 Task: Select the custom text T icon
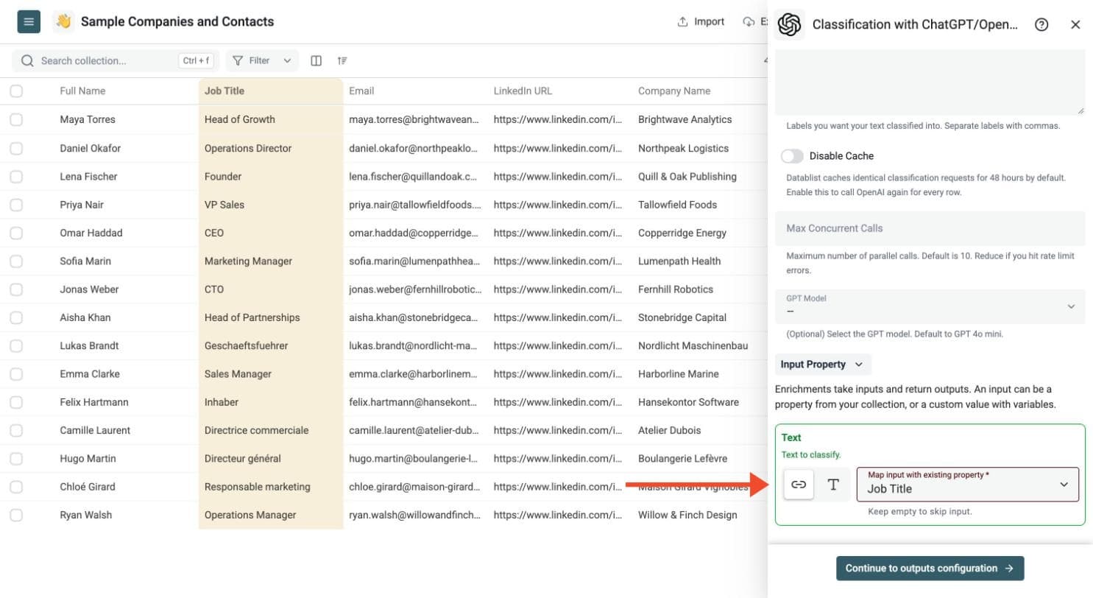pos(833,485)
